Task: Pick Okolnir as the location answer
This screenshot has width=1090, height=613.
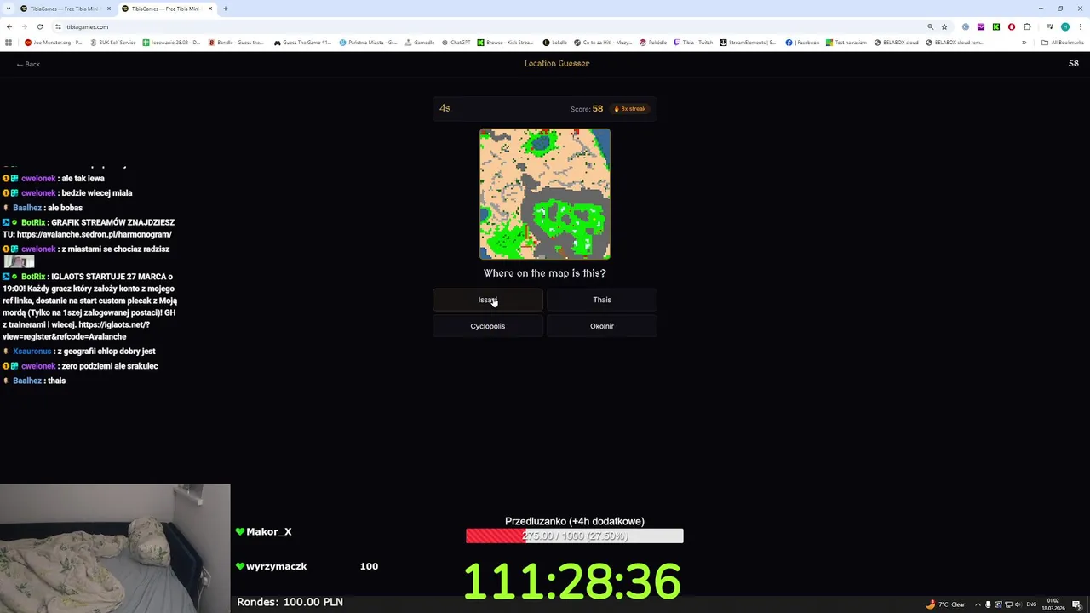Action: tap(602, 326)
